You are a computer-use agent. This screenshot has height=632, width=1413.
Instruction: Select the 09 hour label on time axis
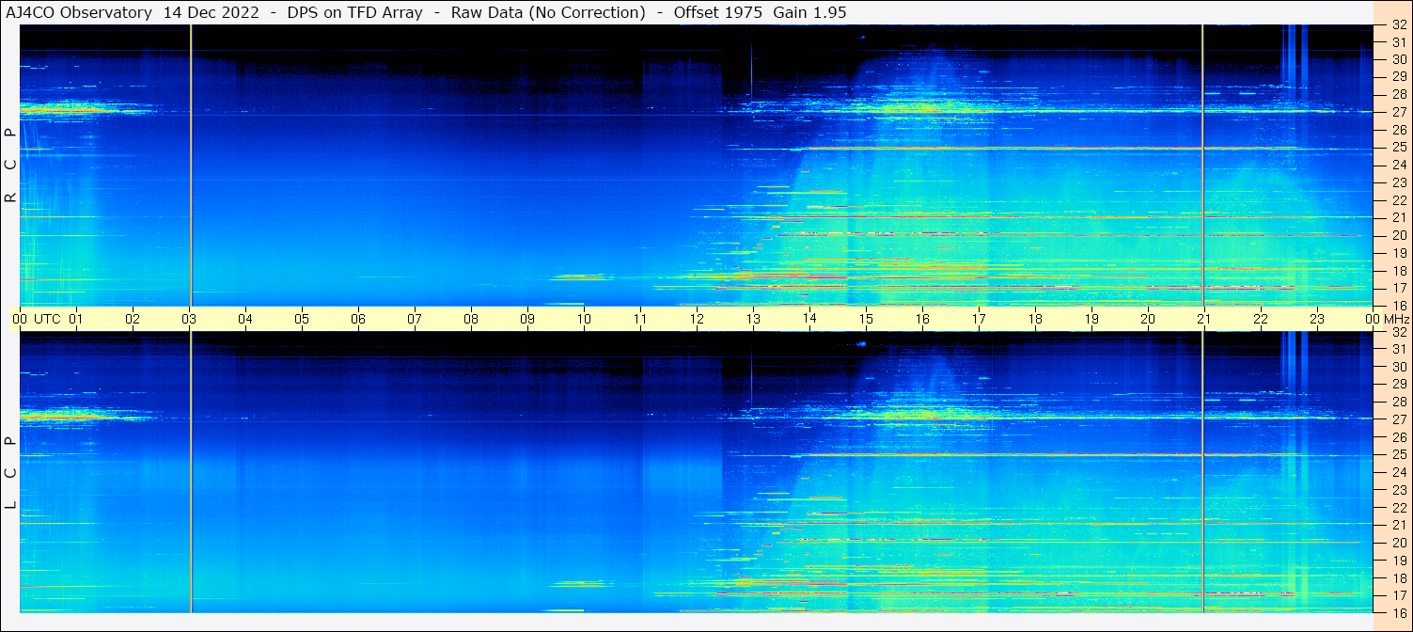click(x=527, y=319)
